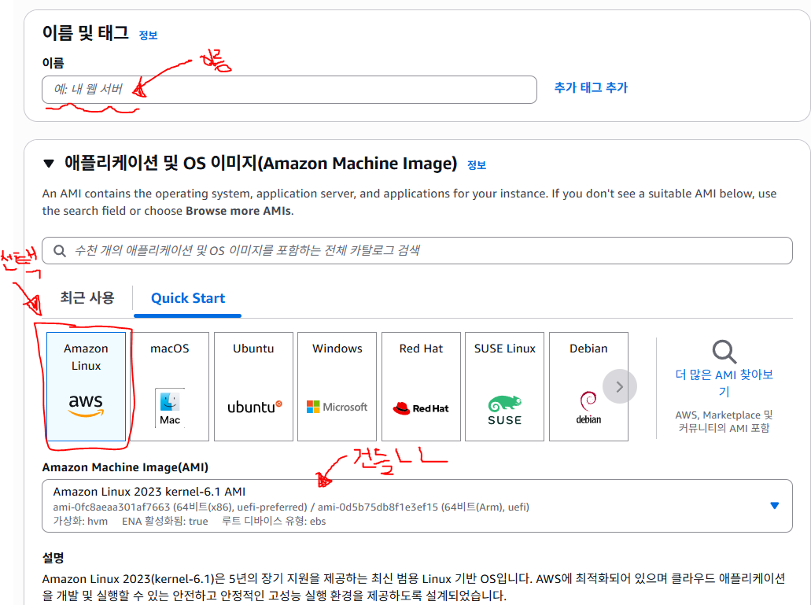Click the '루트 디바이스 유형: ebs' text
811x605 pixels.
click(x=274, y=522)
